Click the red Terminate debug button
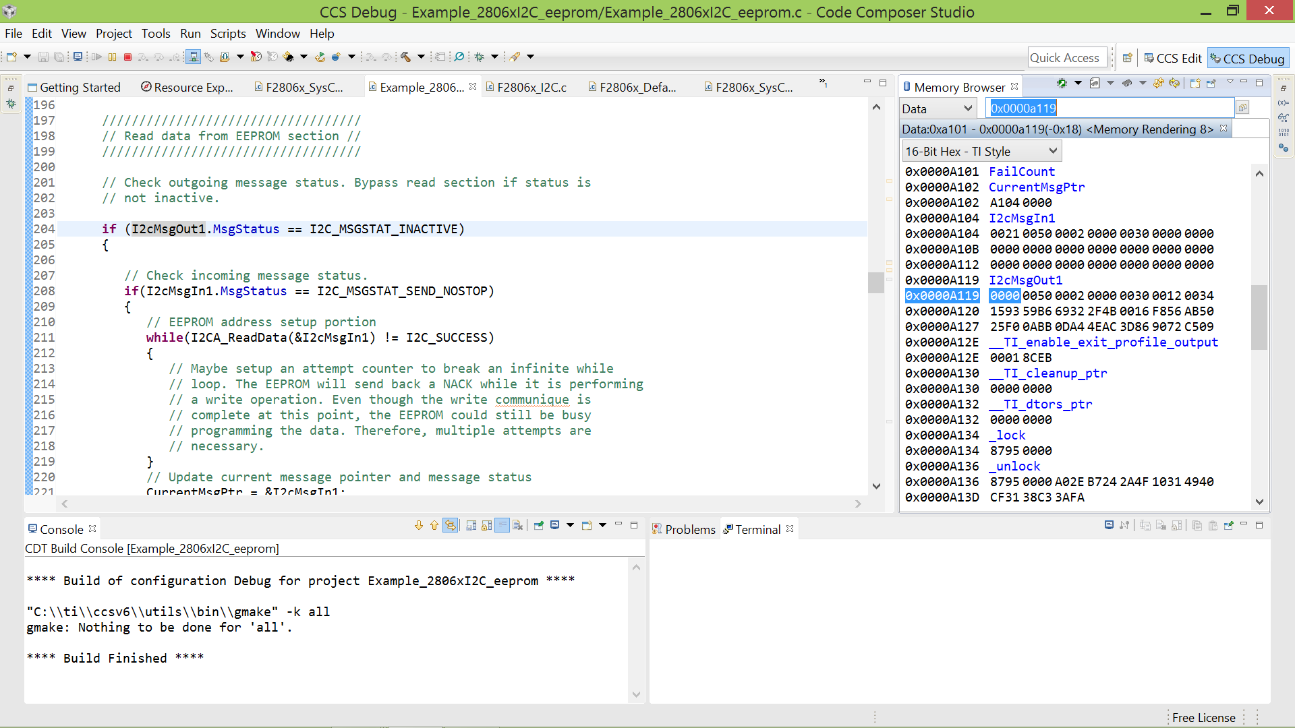Image resolution: width=1295 pixels, height=728 pixels. (127, 57)
